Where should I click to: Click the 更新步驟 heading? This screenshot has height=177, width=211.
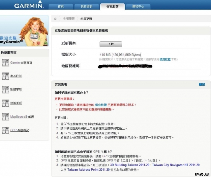click(x=62, y=118)
